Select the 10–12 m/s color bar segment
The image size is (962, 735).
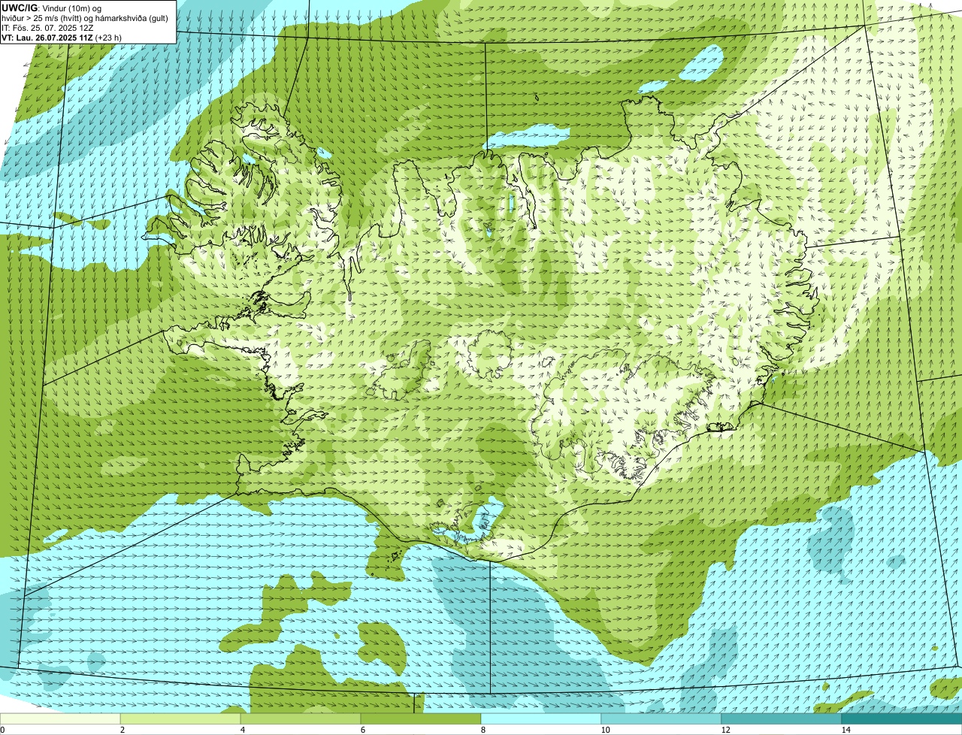661,718
